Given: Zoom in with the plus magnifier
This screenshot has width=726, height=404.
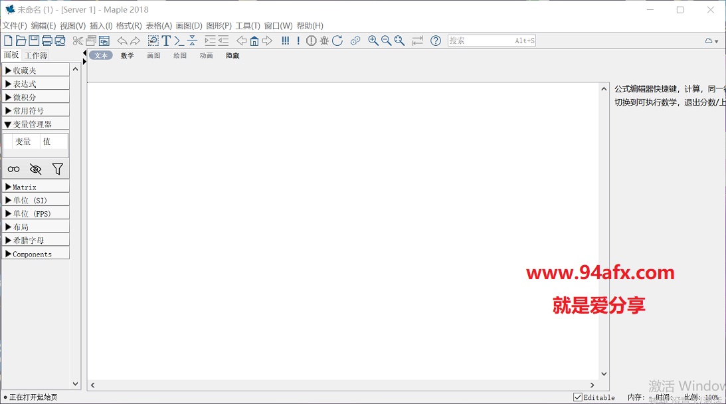Looking at the screenshot, I should 373,41.
